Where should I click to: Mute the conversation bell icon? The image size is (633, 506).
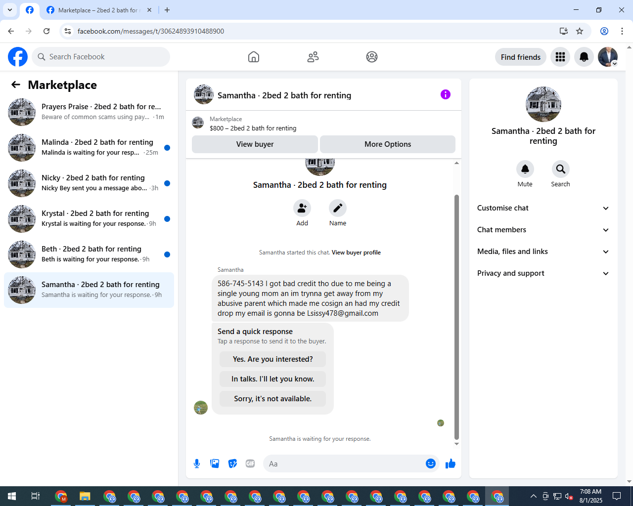click(x=525, y=169)
